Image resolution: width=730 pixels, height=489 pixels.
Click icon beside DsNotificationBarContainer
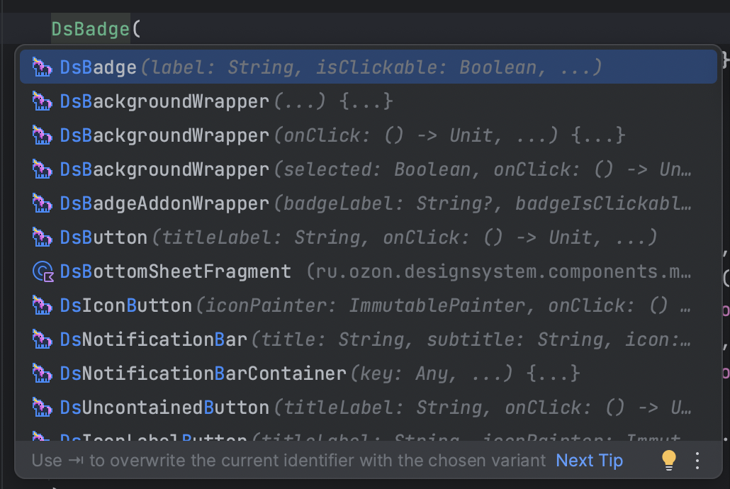pos(42,373)
